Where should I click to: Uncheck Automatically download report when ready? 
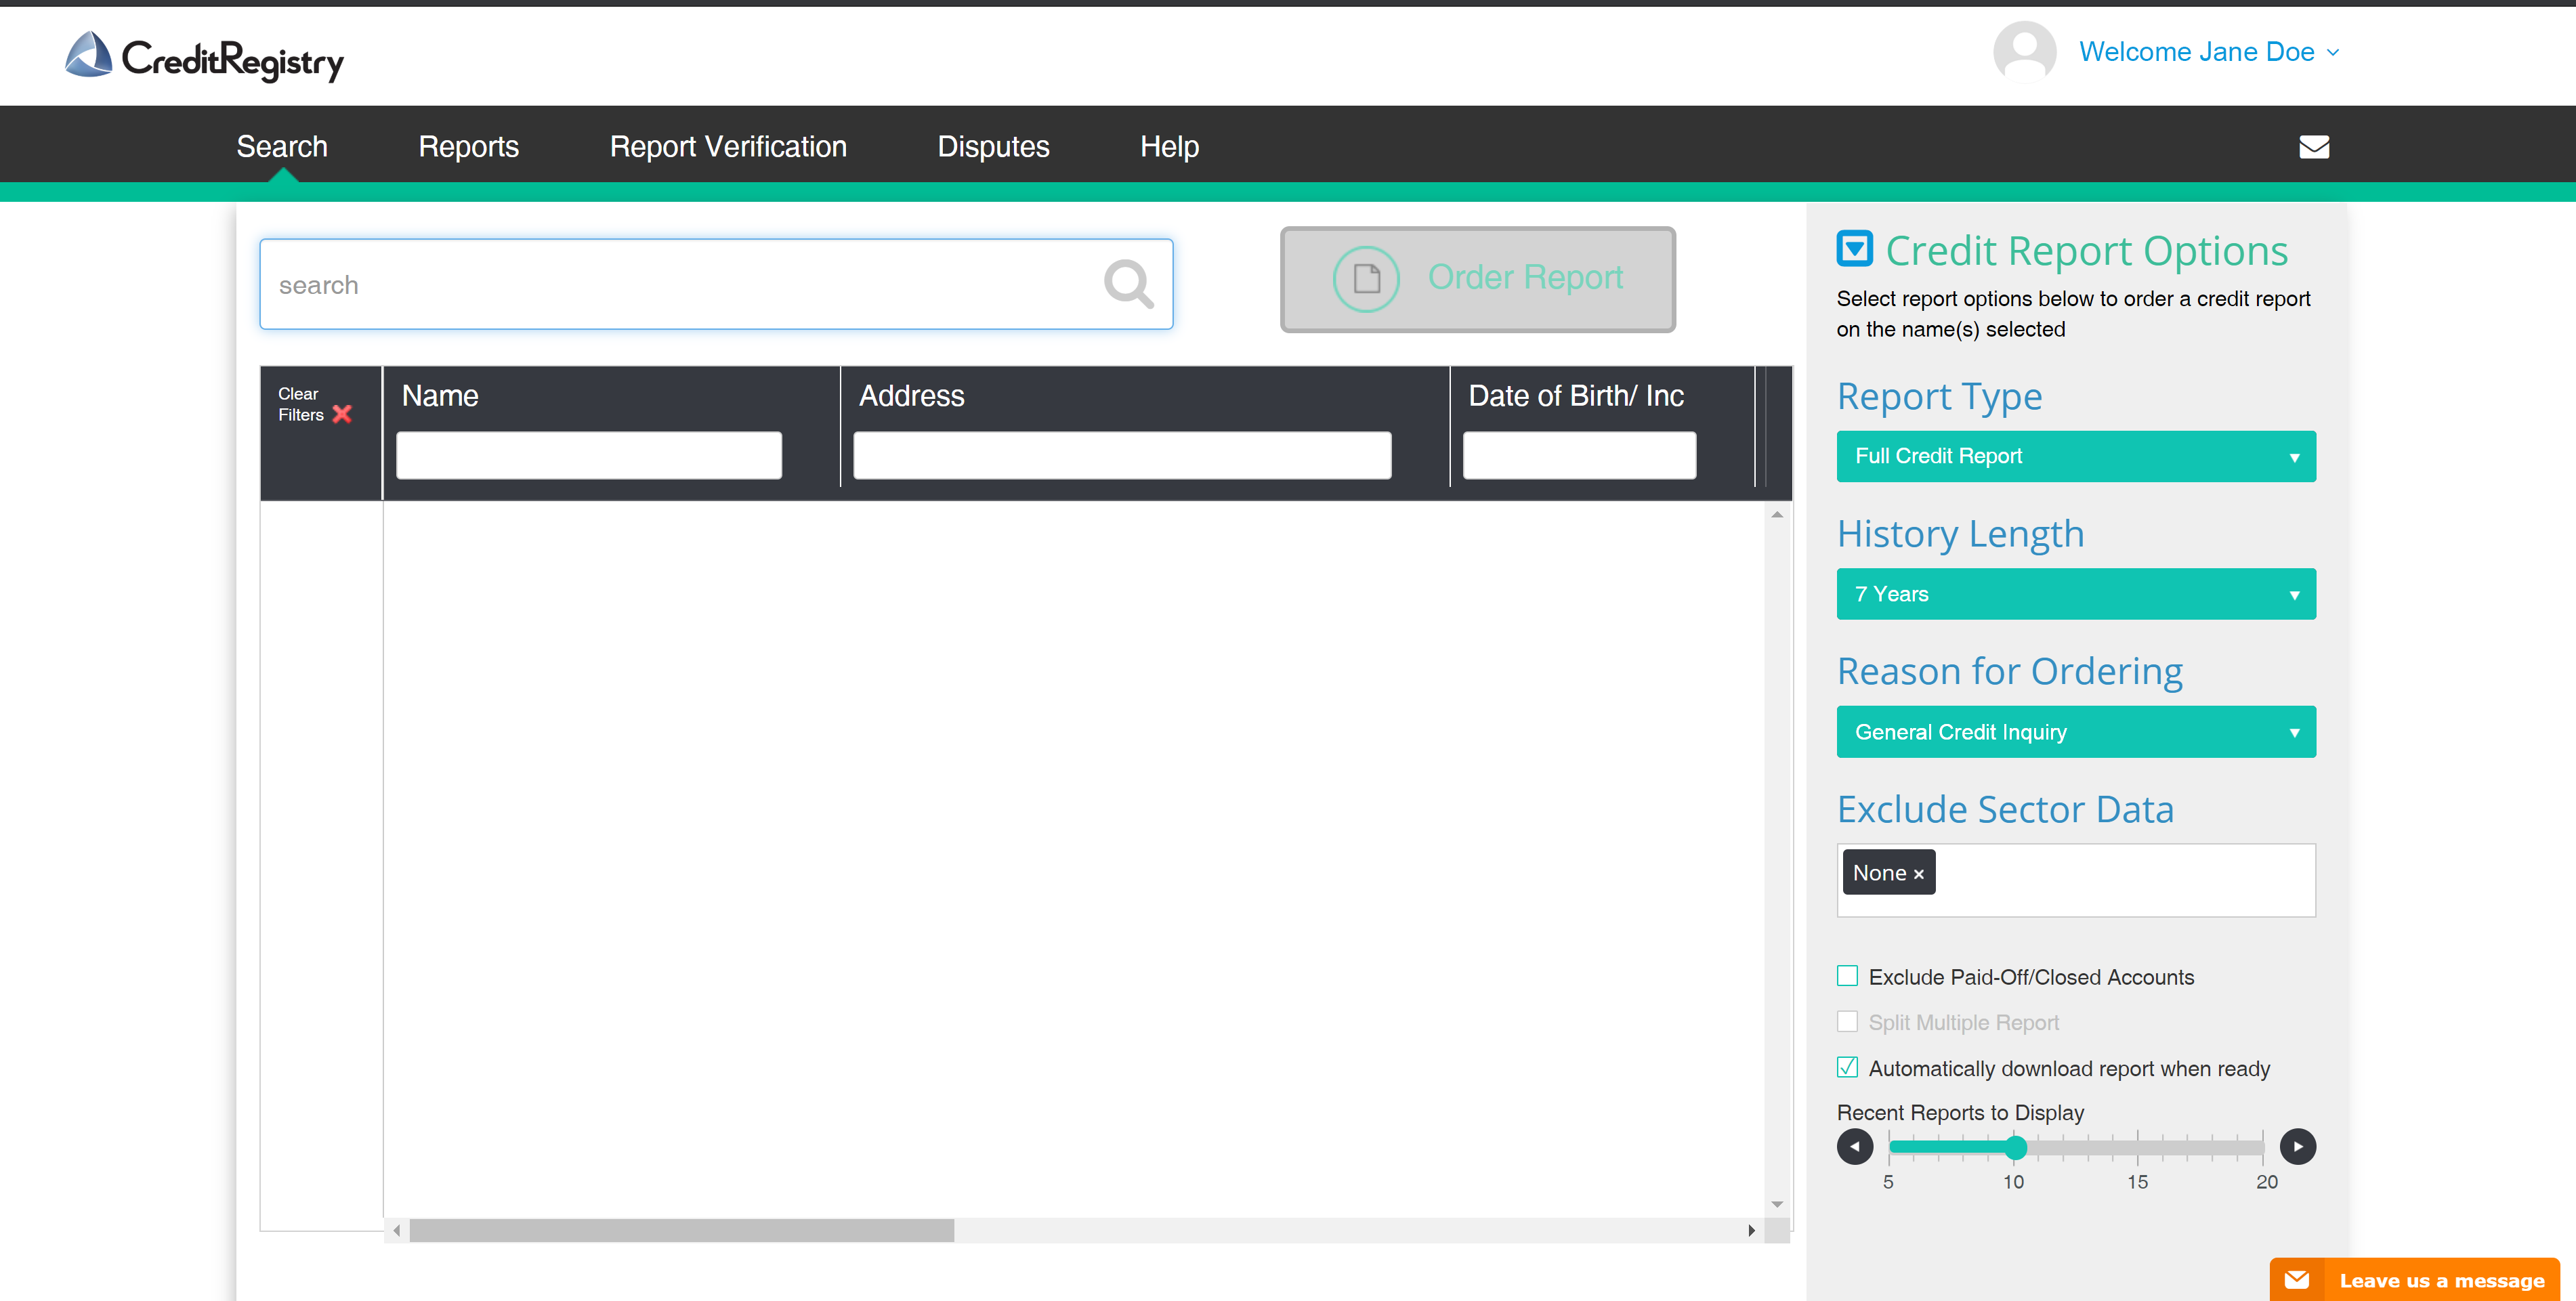click(1847, 1068)
